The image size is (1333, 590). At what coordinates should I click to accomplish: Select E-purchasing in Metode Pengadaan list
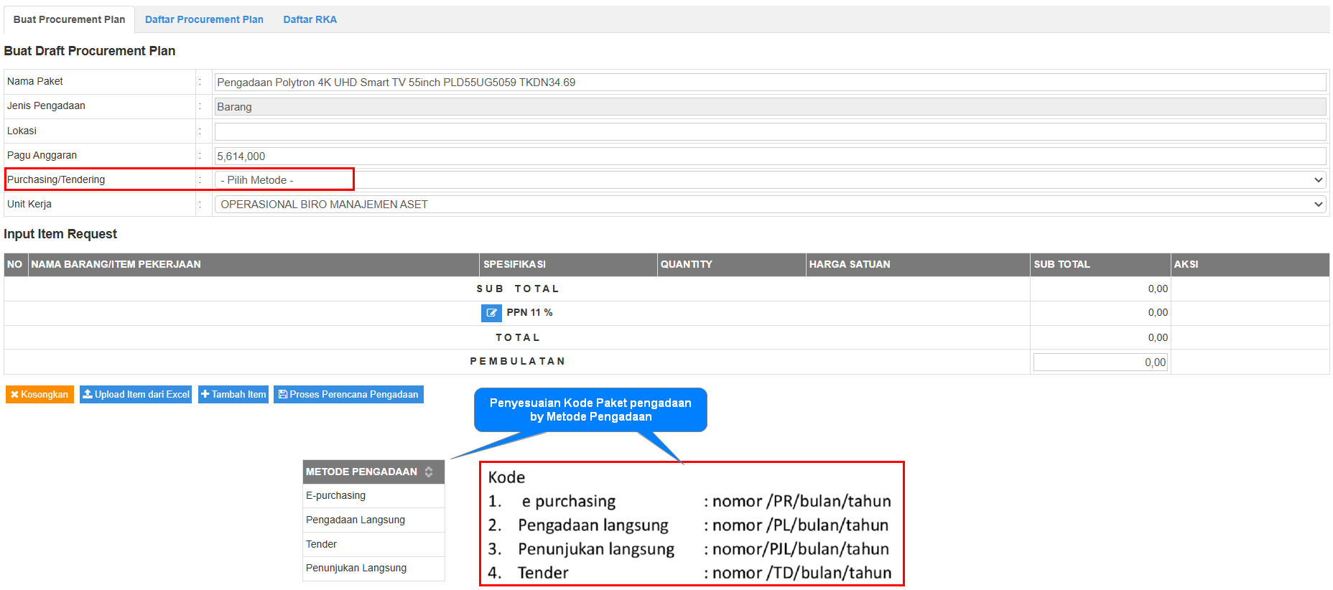click(x=336, y=496)
